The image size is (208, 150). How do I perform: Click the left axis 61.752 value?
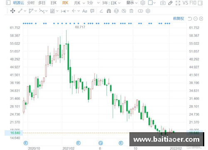coord(15,28)
